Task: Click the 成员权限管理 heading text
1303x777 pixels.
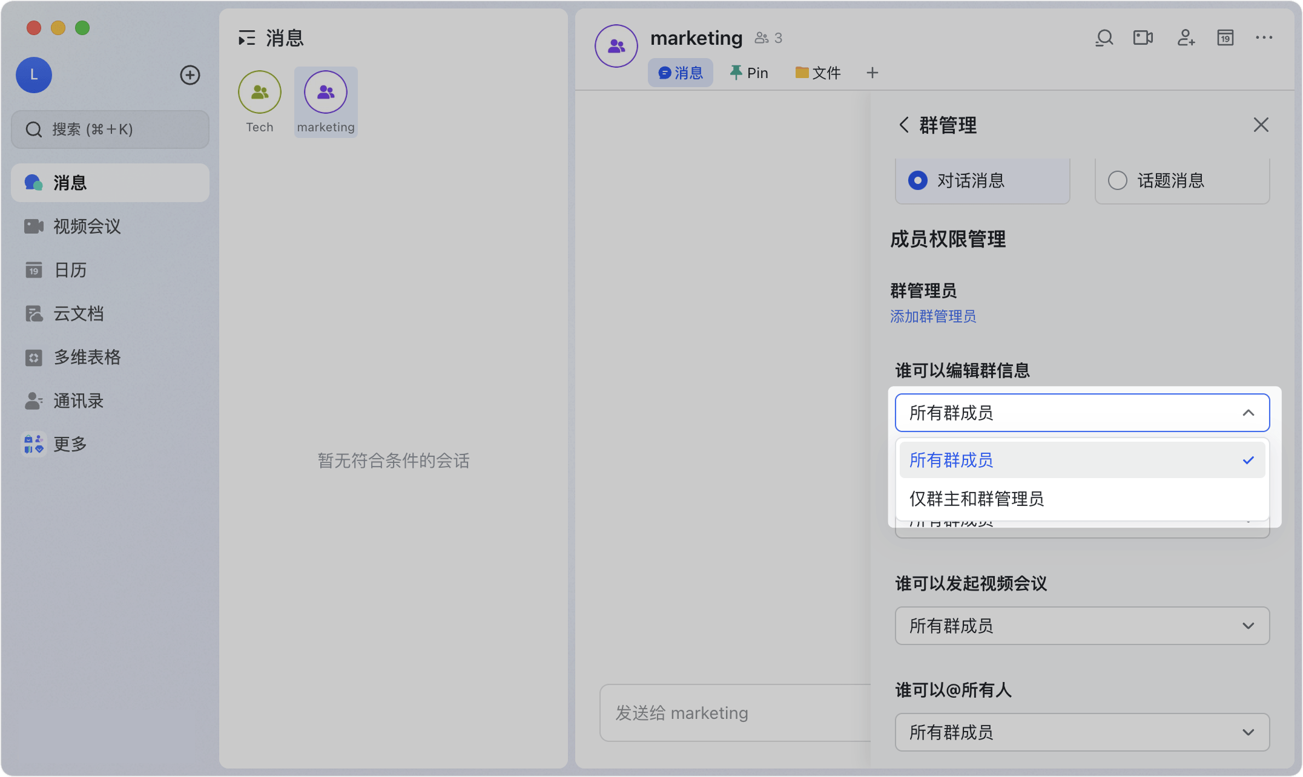Action: (x=948, y=239)
